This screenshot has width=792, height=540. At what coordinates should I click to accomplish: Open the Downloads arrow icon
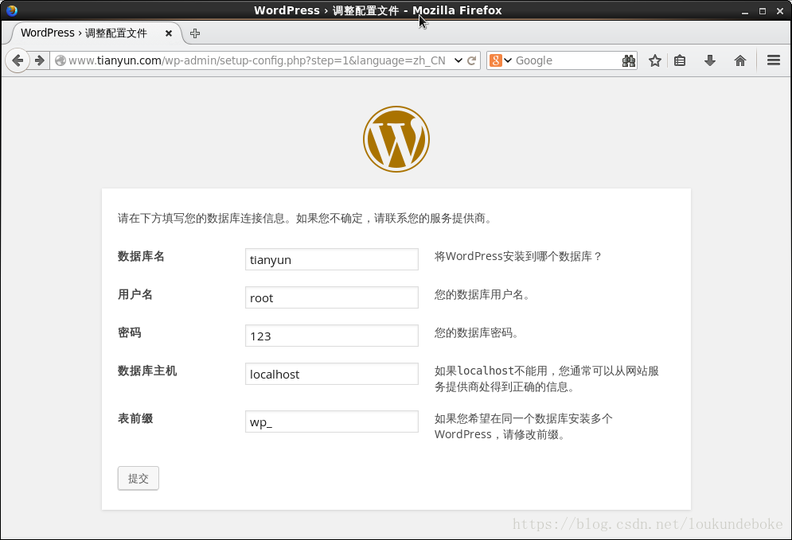coord(710,60)
